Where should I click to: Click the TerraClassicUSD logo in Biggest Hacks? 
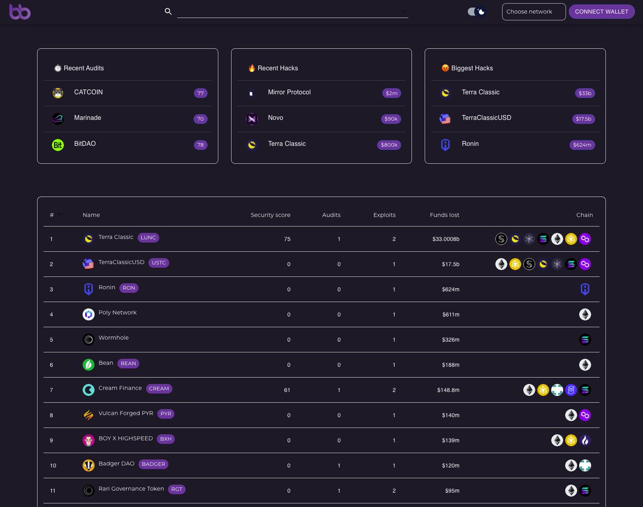point(446,119)
